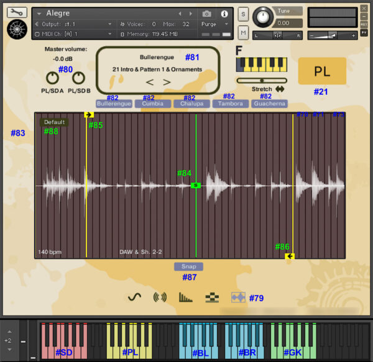Select the green S marker handle
The width and height of the screenshot is (373, 362).
[x=196, y=185]
